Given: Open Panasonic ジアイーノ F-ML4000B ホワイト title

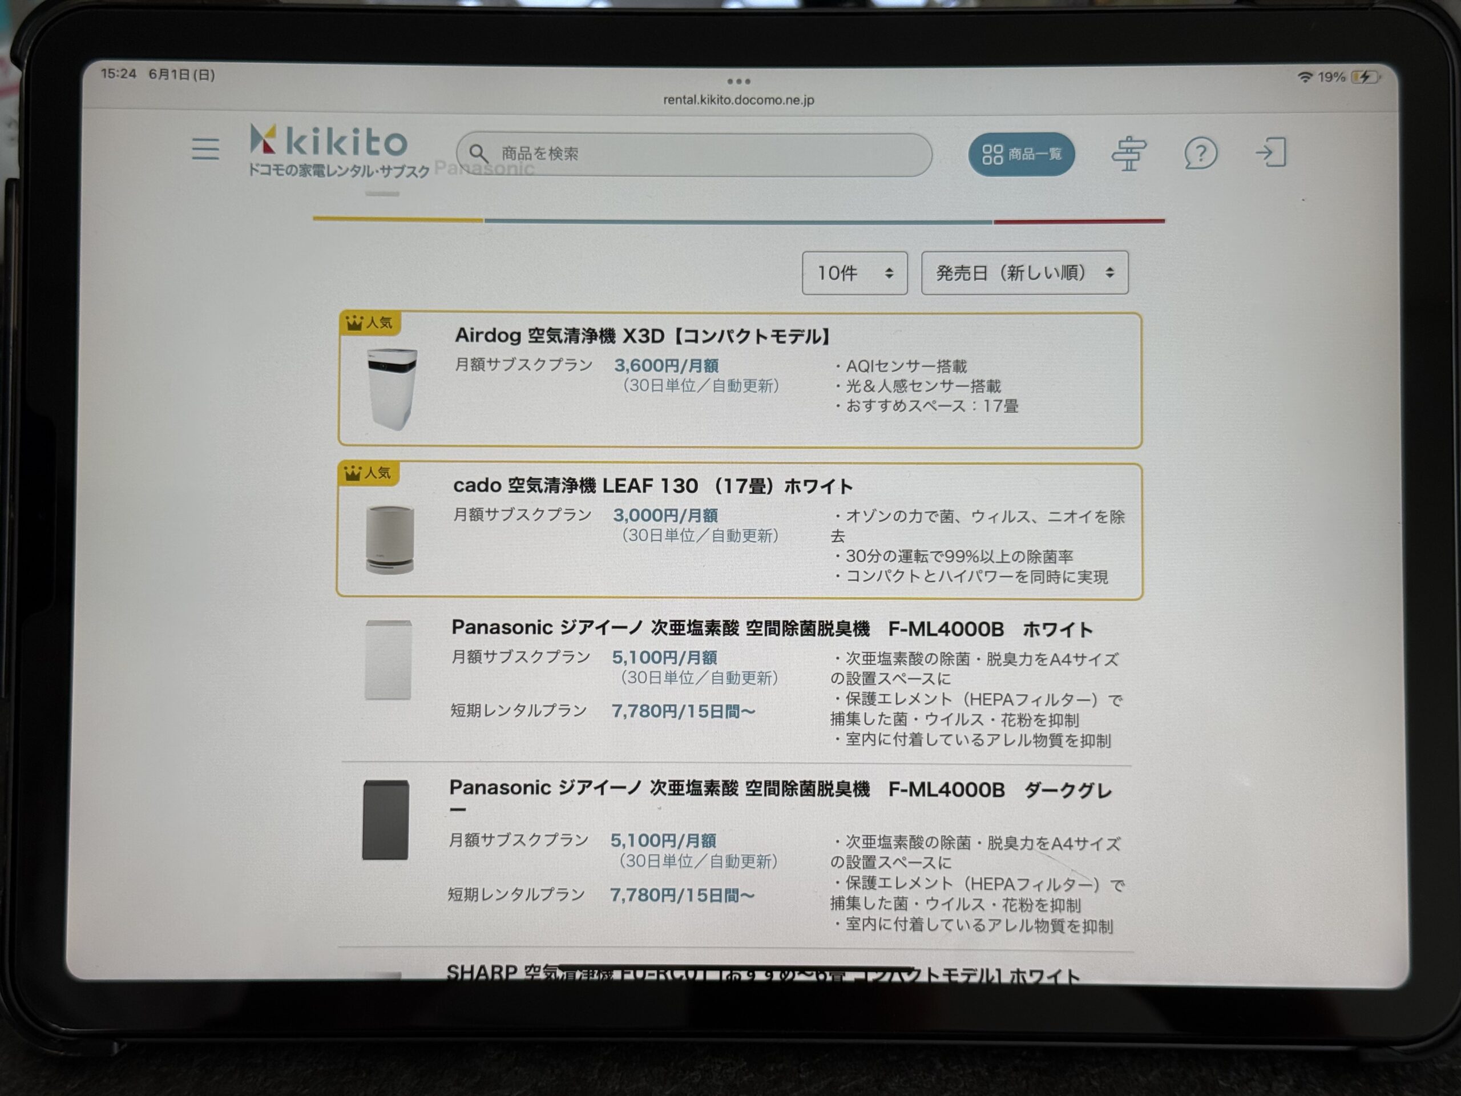Looking at the screenshot, I should pos(772,628).
